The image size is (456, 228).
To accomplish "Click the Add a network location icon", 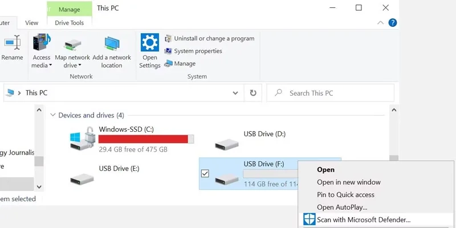I will pyautogui.click(x=112, y=43).
